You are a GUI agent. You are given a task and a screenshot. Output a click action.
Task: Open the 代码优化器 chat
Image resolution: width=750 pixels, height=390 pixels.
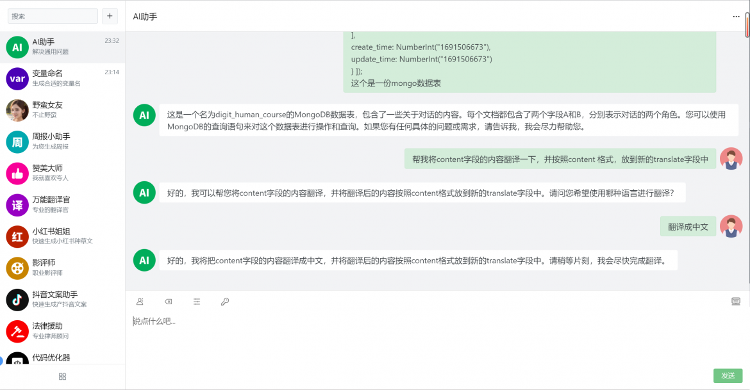[62, 355]
